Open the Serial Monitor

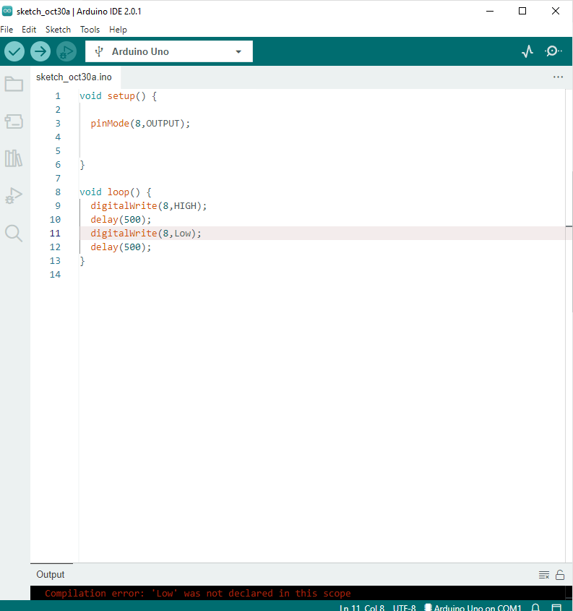(553, 51)
